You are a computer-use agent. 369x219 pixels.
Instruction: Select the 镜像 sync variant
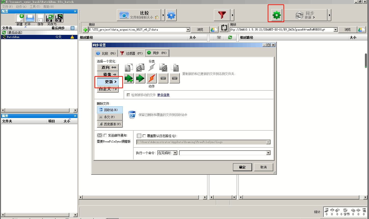(x=107, y=75)
